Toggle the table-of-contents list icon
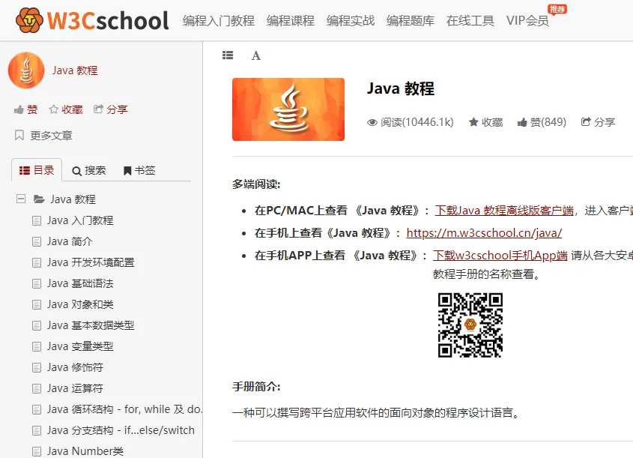633x458 pixels. click(x=228, y=55)
